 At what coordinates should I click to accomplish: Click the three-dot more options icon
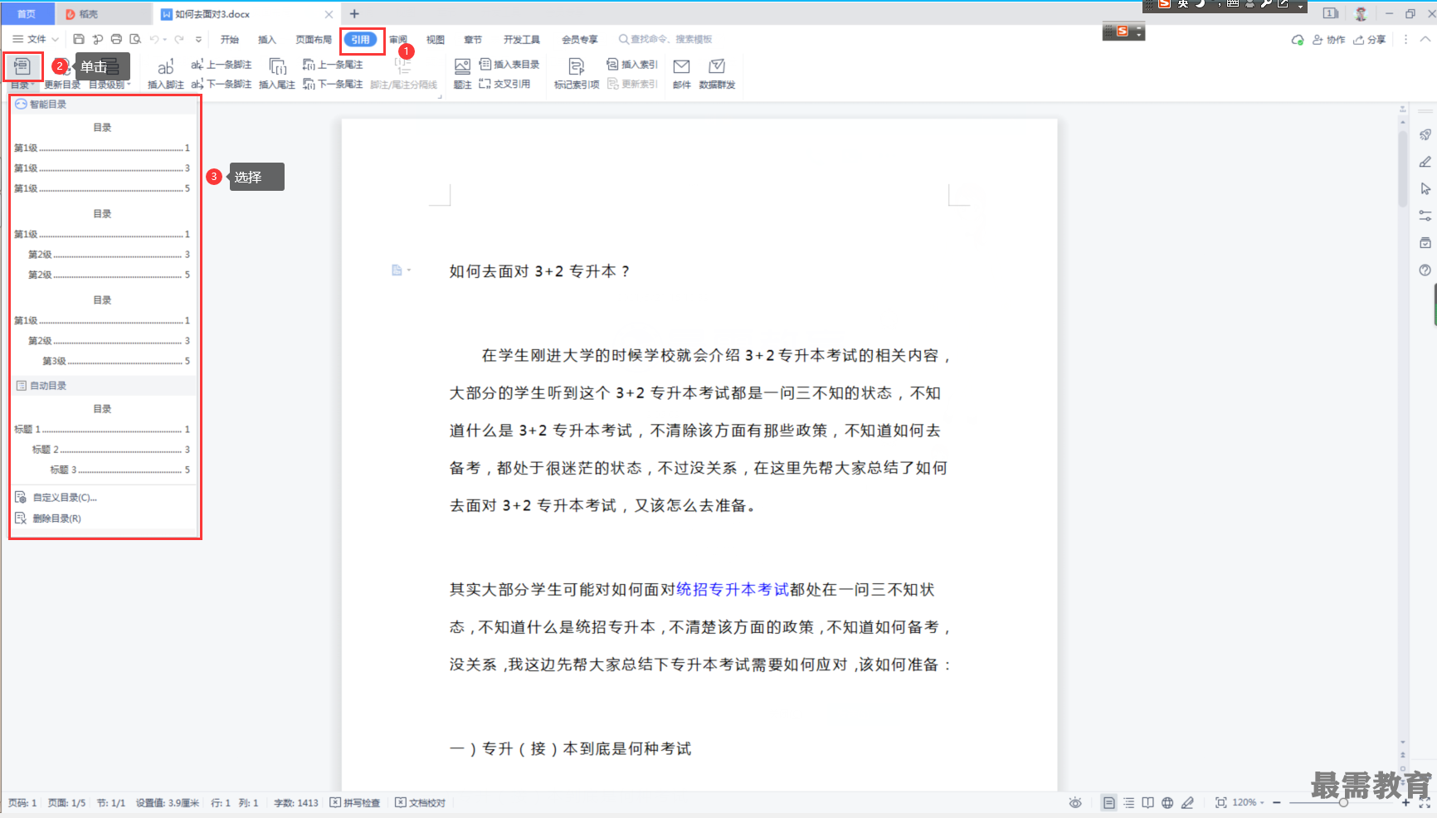click(x=1405, y=39)
